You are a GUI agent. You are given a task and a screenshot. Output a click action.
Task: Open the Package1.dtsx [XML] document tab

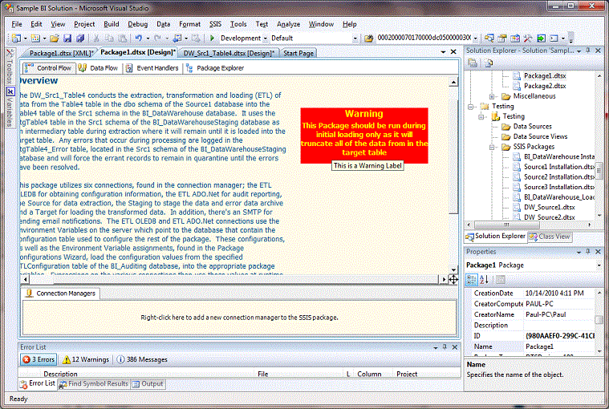click(x=61, y=53)
